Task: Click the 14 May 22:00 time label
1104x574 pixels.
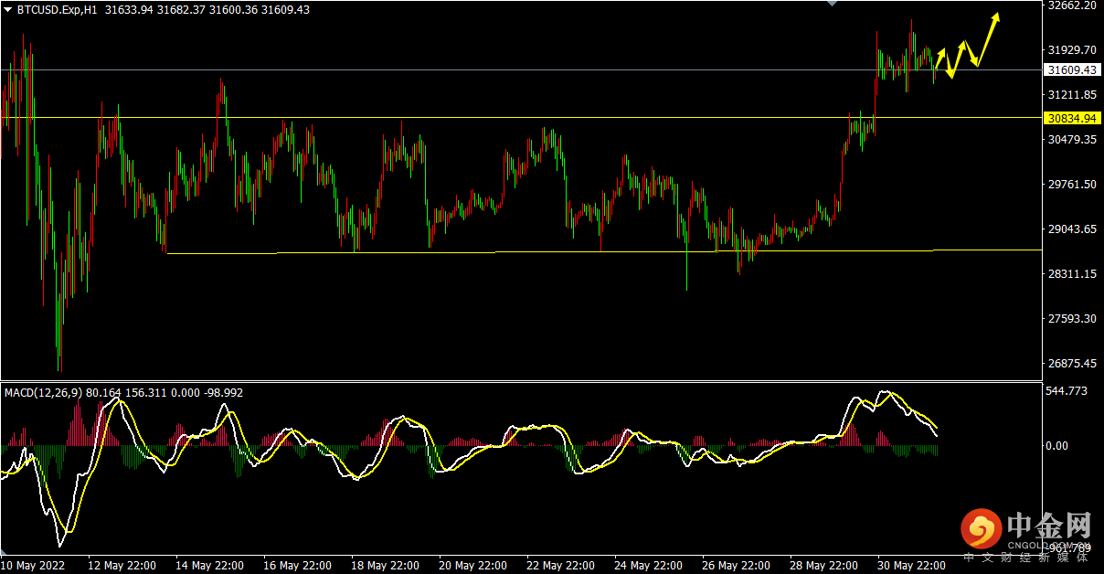Action: 208,565
